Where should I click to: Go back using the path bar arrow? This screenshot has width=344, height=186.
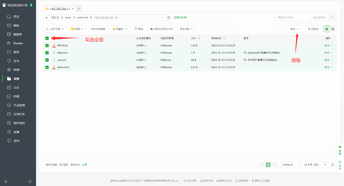pos(47,17)
